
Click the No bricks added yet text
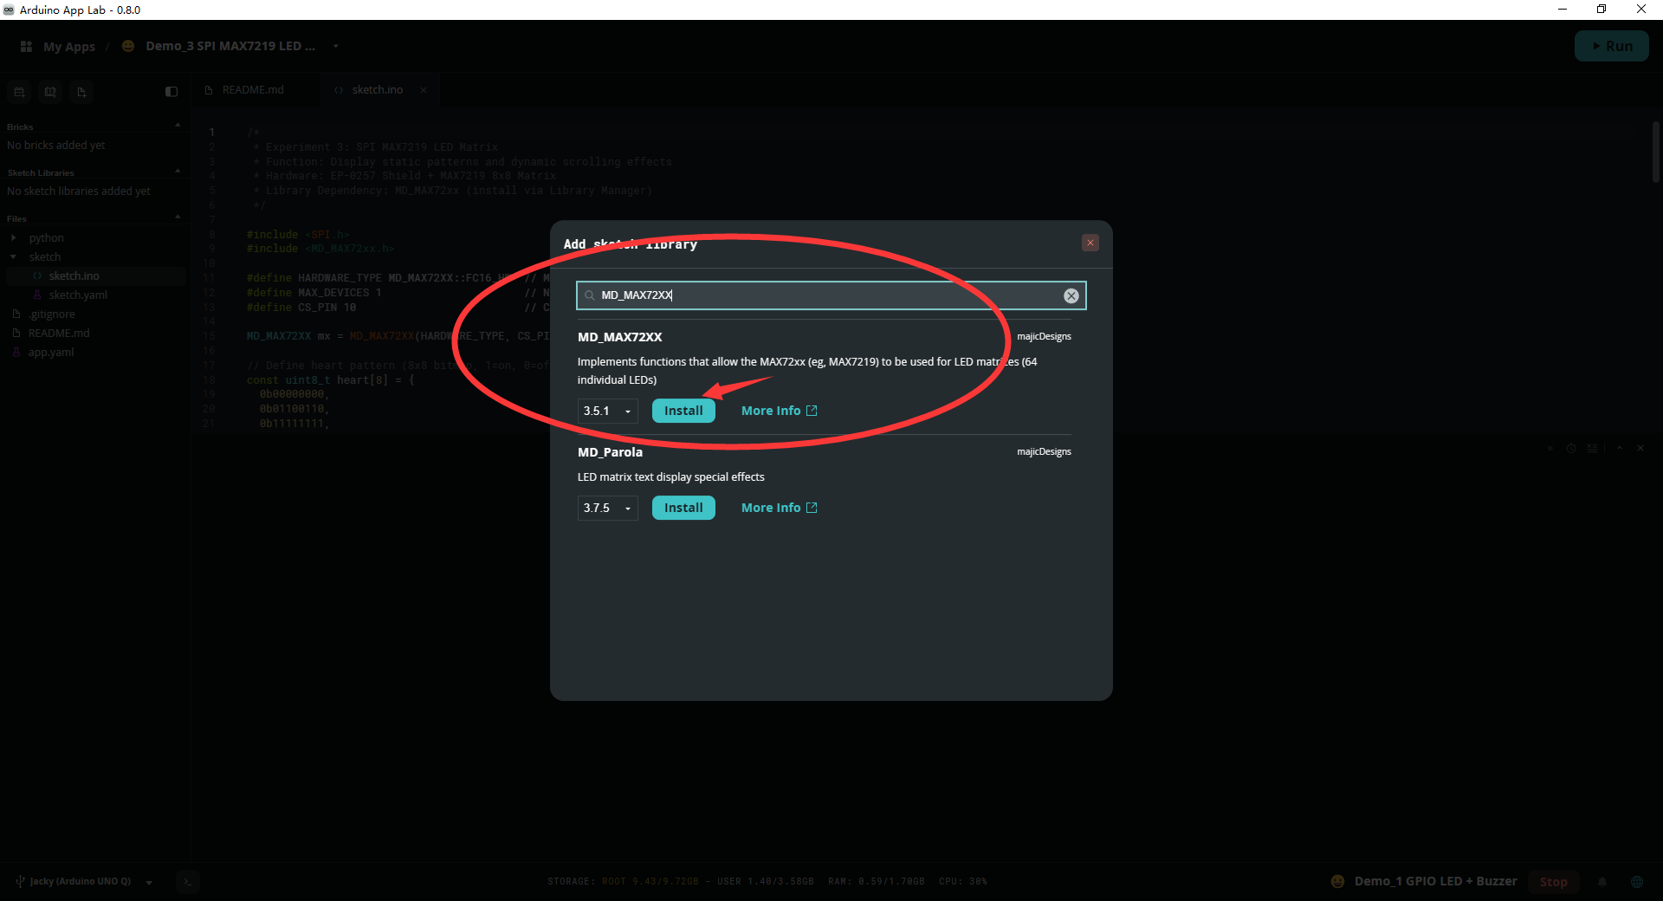pos(56,146)
